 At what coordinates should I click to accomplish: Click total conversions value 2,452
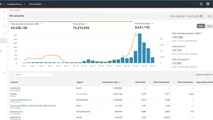191,94
